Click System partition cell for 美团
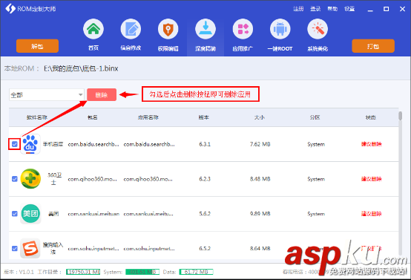 tap(316, 214)
